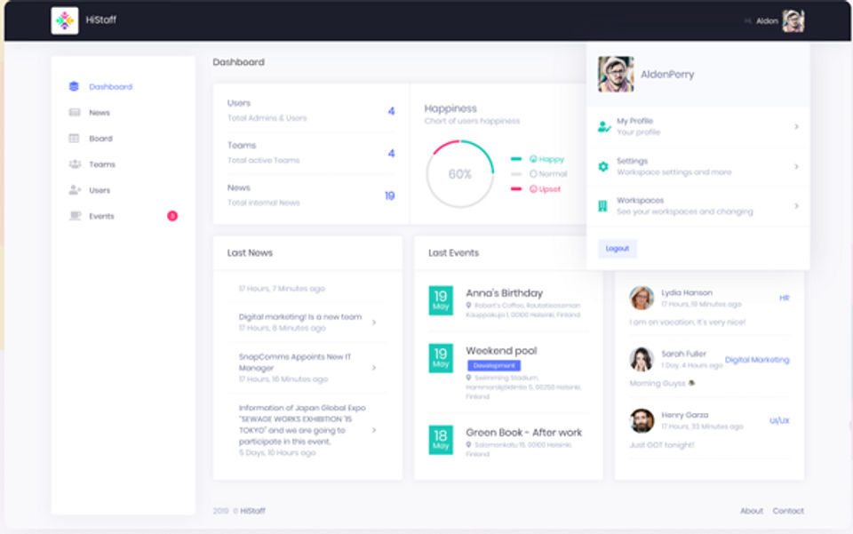Screen dimensions: 853x534
Task: Click the About footer link
Action: point(752,511)
